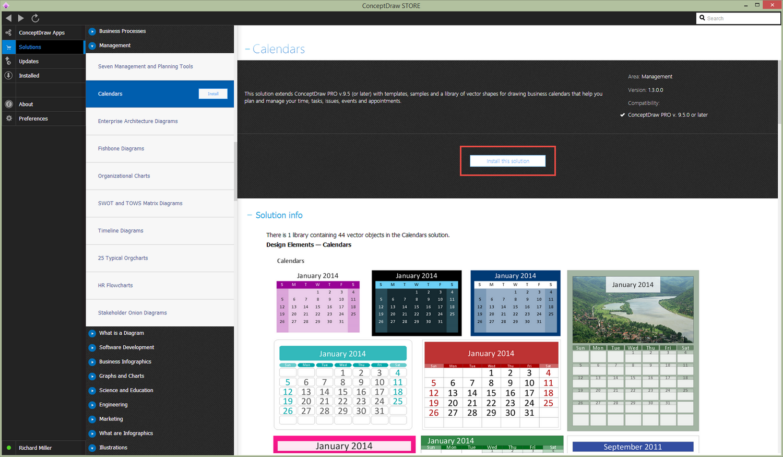Viewport: 783px width, 457px height.
Task: Open Enterprise Architecture Diagrams solution
Action: pyautogui.click(x=160, y=121)
